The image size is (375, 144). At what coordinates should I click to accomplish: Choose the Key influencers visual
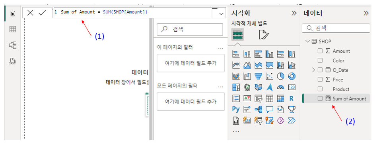click(x=247, y=109)
